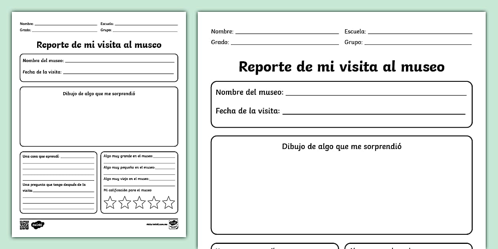This screenshot has height=249, width=498.
Task: Scan the QR code icon at page bottom
Action: [x=25, y=224]
